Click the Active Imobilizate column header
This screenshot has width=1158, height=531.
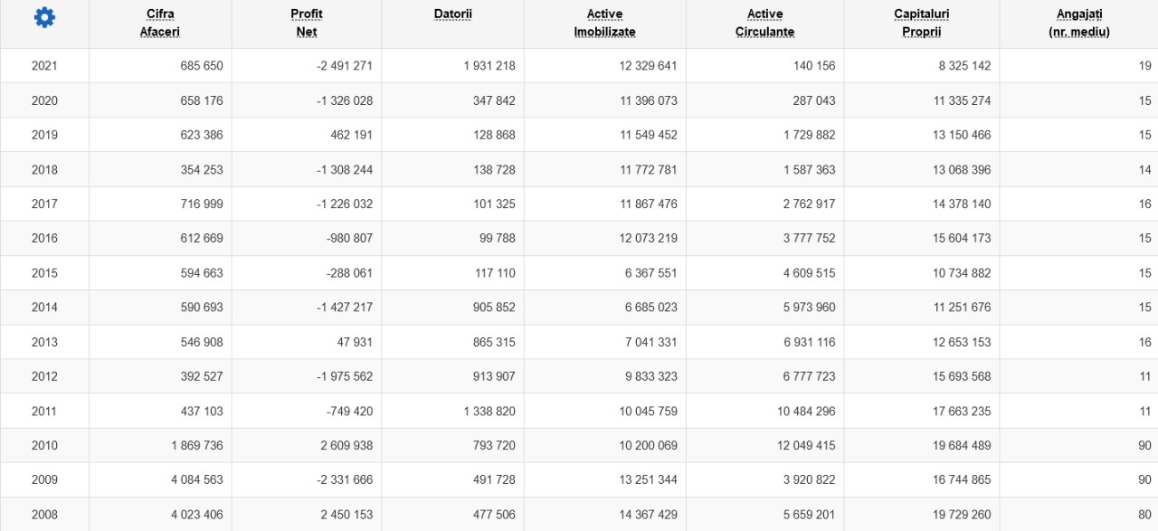click(604, 23)
